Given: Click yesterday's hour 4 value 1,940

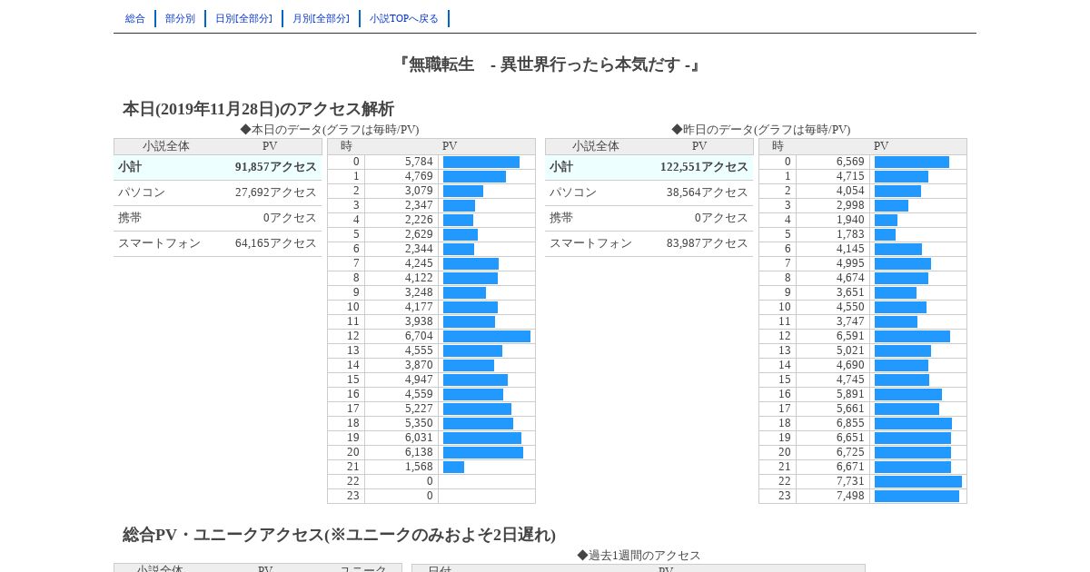Looking at the screenshot, I should pos(850,220).
